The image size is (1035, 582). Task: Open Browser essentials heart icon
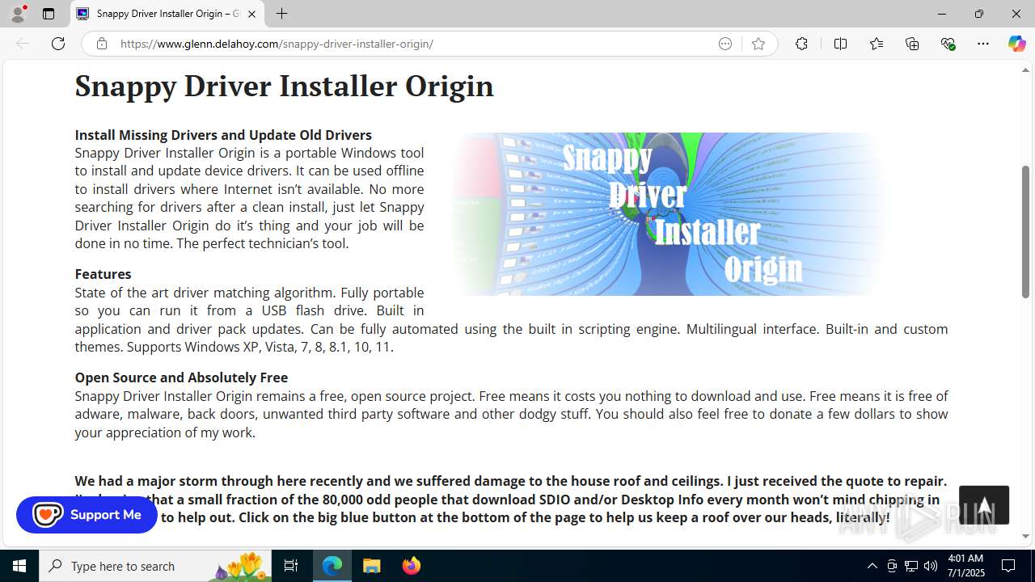(x=948, y=44)
